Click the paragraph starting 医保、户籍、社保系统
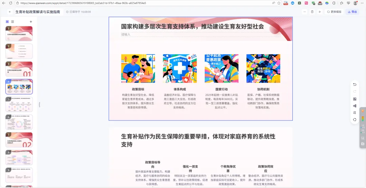Viewport: 366px width, 188px height. 263,101
